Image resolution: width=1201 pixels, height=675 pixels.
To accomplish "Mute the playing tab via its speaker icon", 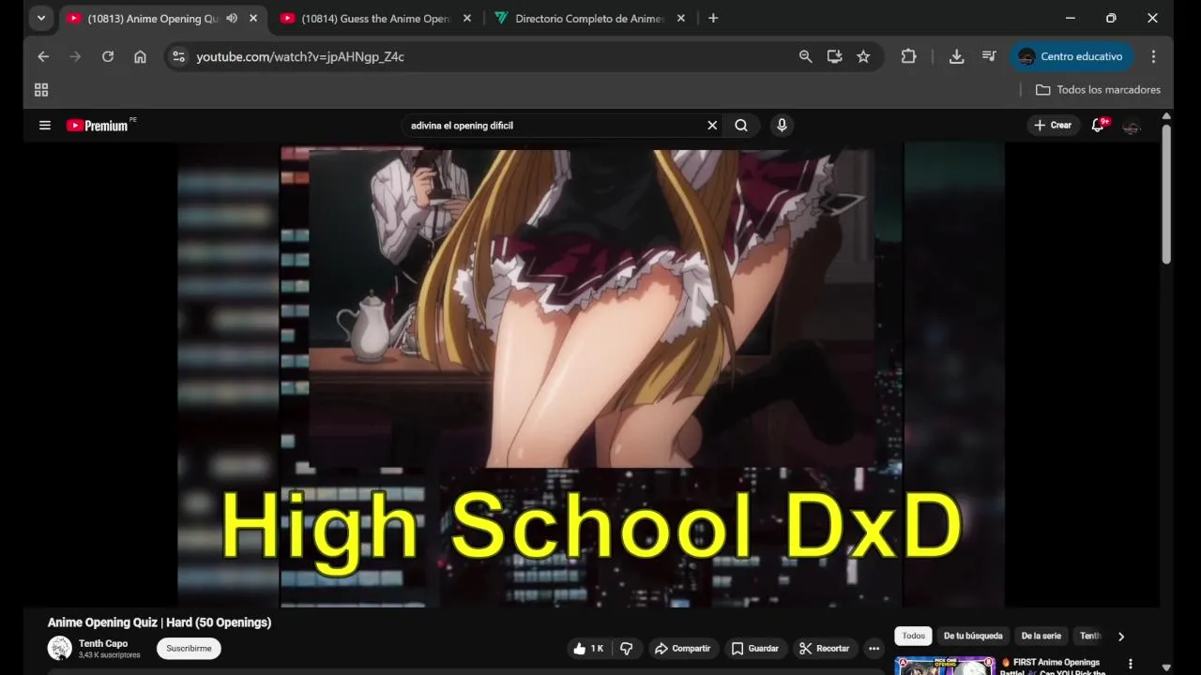I will click(232, 18).
